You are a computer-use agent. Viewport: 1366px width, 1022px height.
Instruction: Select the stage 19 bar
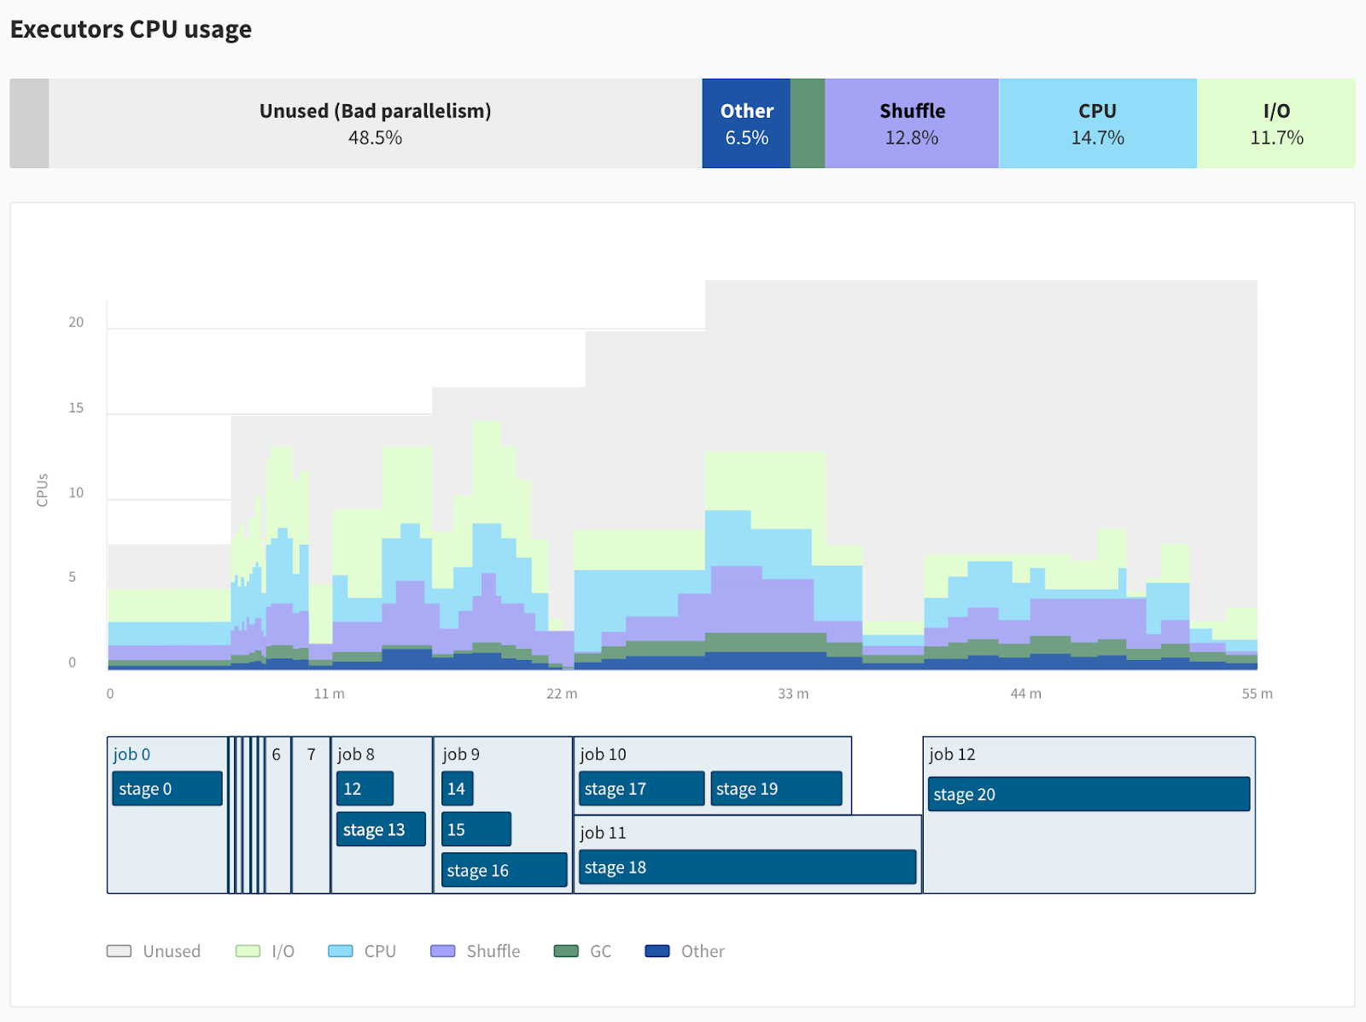(775, 789)
